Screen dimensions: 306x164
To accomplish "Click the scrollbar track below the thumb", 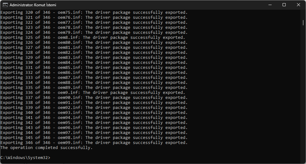I will pos(303,94).
